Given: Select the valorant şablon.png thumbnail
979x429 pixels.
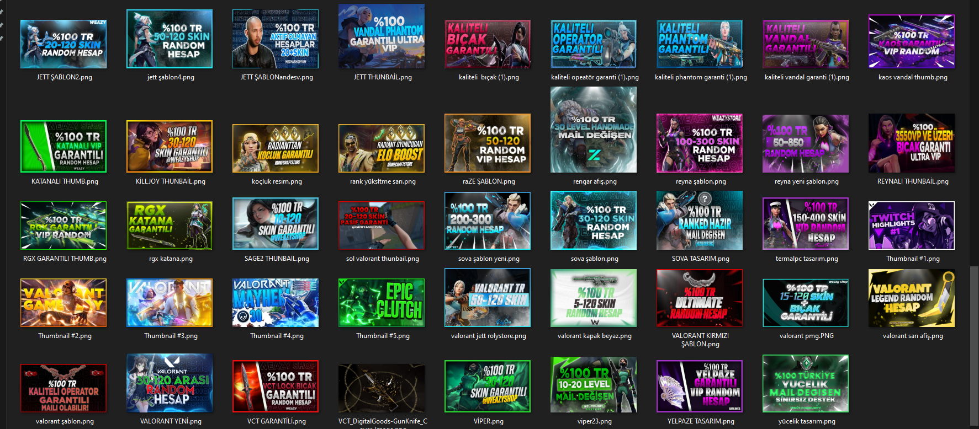Looking at the screenshot, I should (x=63, y=388).
